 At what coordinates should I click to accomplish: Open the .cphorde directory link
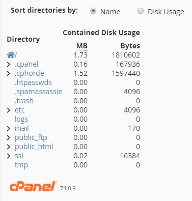(x=30, y=73)
